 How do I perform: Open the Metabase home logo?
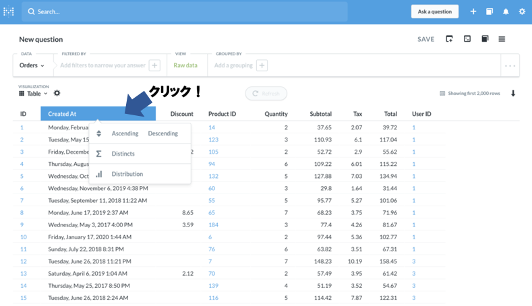point(9,11)
